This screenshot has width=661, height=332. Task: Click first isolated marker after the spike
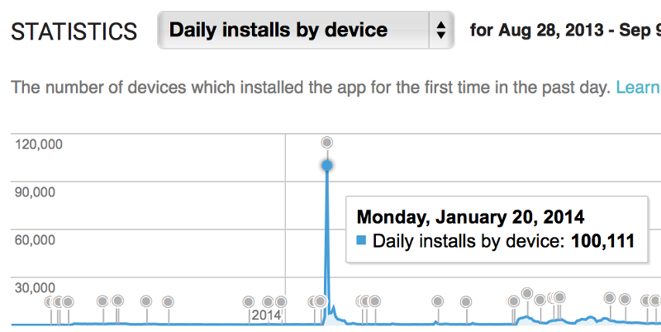438,301
